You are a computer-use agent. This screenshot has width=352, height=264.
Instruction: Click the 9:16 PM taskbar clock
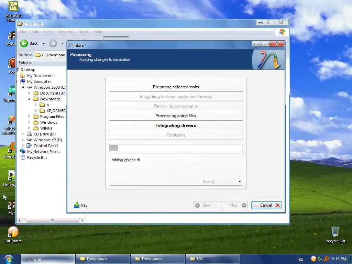[x=339, y=259]
